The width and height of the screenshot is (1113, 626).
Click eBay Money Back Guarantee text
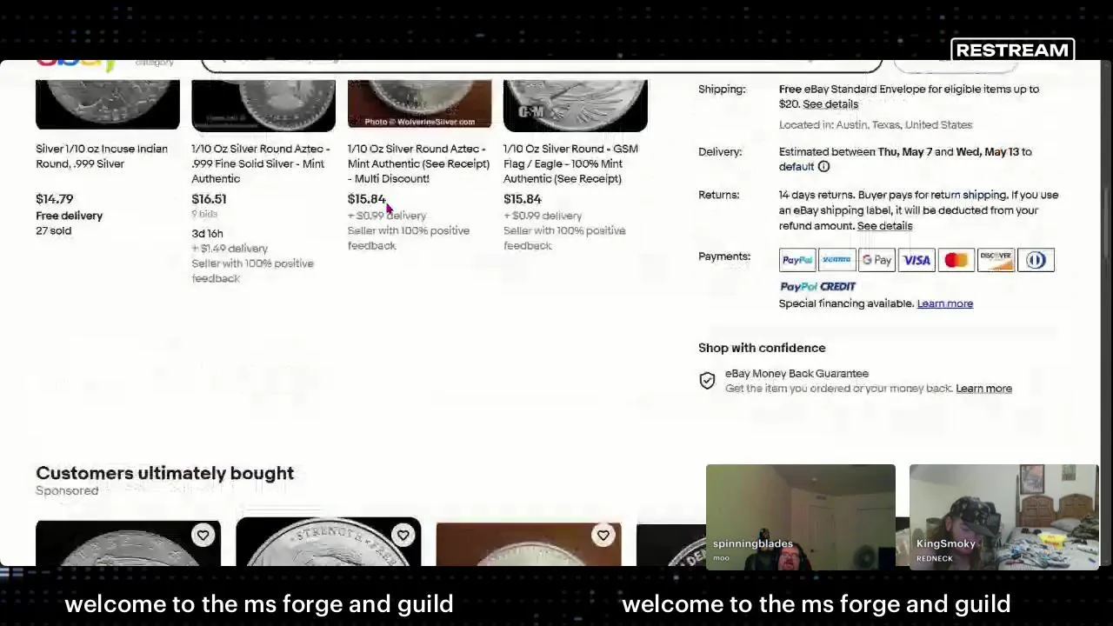(x=796, y=374)
